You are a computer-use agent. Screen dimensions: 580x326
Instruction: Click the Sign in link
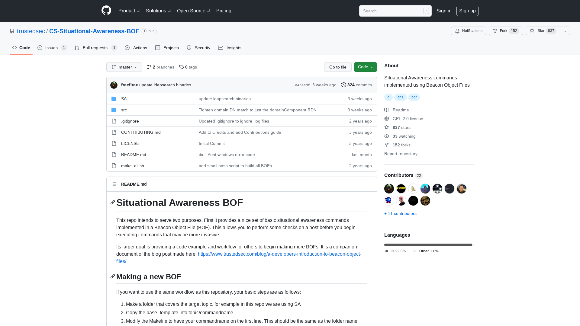[444, 11]
